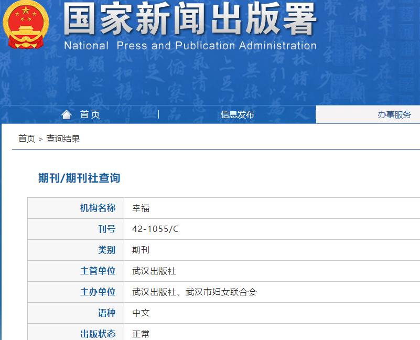
Task: Open the 信息发布 navigation tab
Action: point(237,114)
